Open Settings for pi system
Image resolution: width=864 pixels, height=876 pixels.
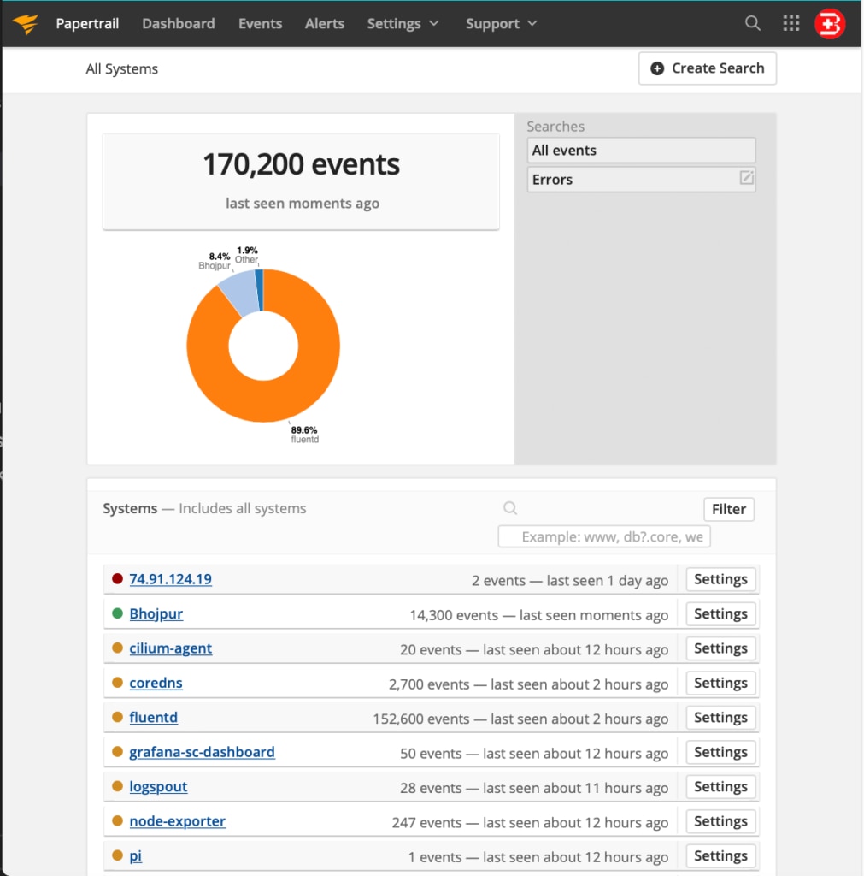[x=720, y=855]
